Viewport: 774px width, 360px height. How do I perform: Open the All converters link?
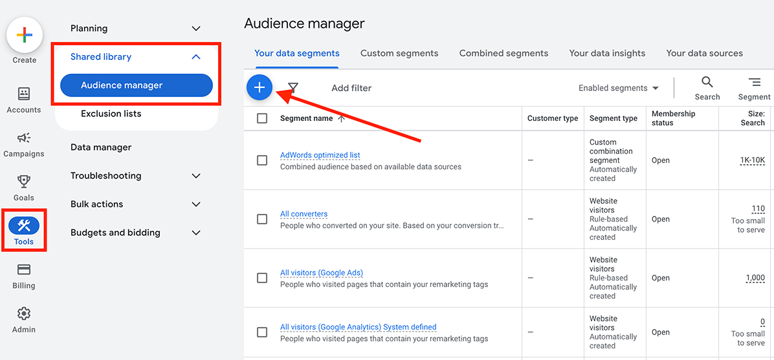click(x=304, y=214)
